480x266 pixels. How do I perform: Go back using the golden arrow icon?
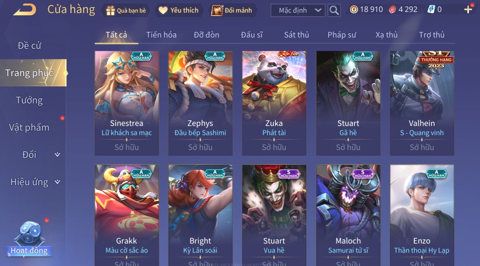click(25, 9)
